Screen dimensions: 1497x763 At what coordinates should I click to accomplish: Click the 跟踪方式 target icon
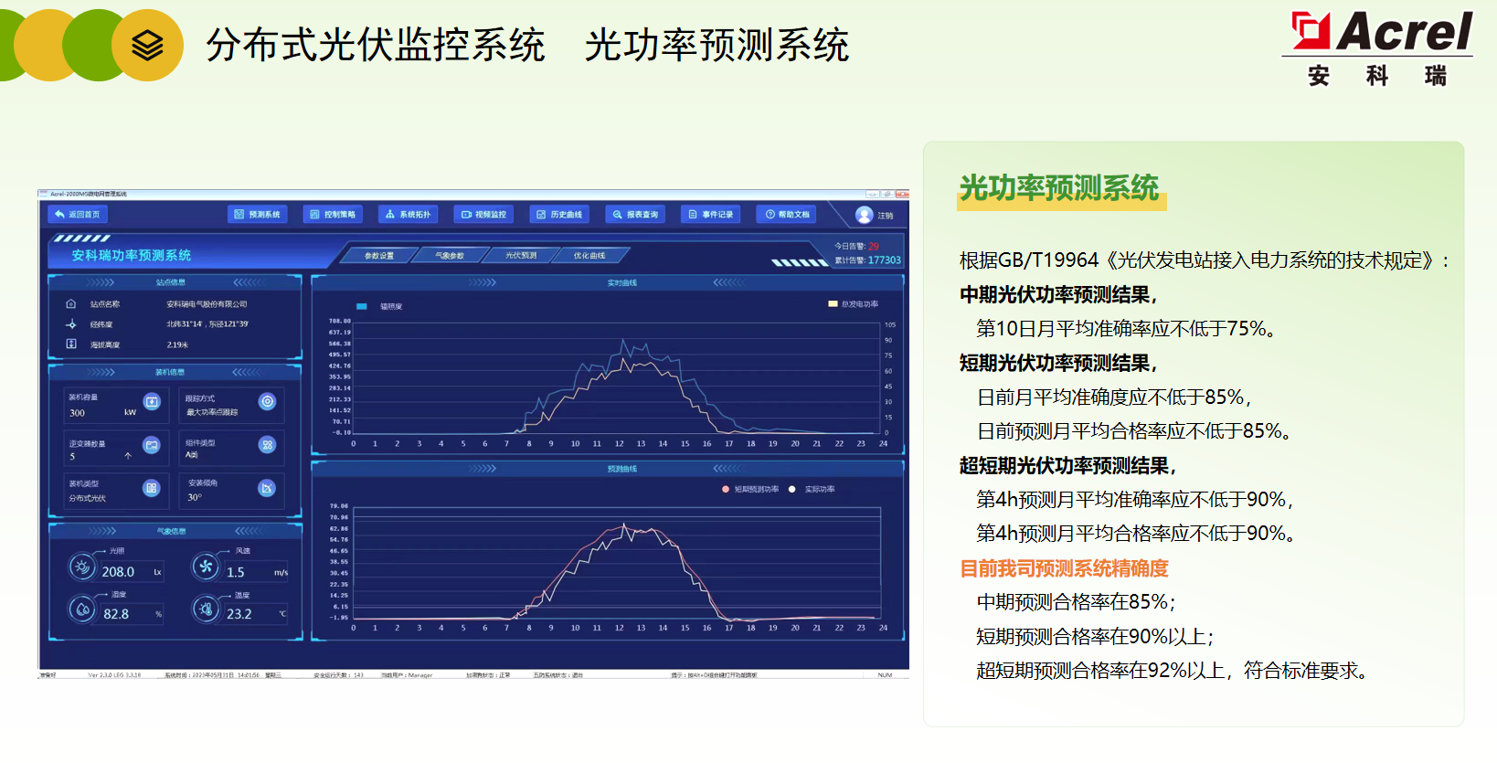pos(267,402)
